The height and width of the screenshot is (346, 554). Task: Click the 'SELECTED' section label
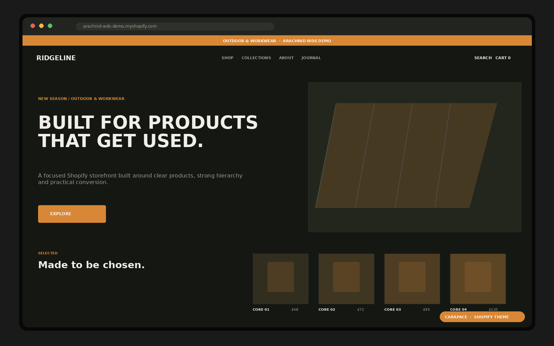[x=48, y=253]
